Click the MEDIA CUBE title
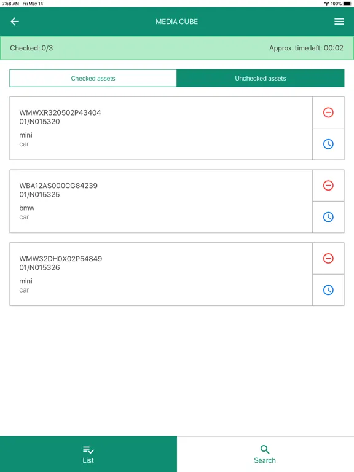 pyautogui.click(x=177, y=22)
